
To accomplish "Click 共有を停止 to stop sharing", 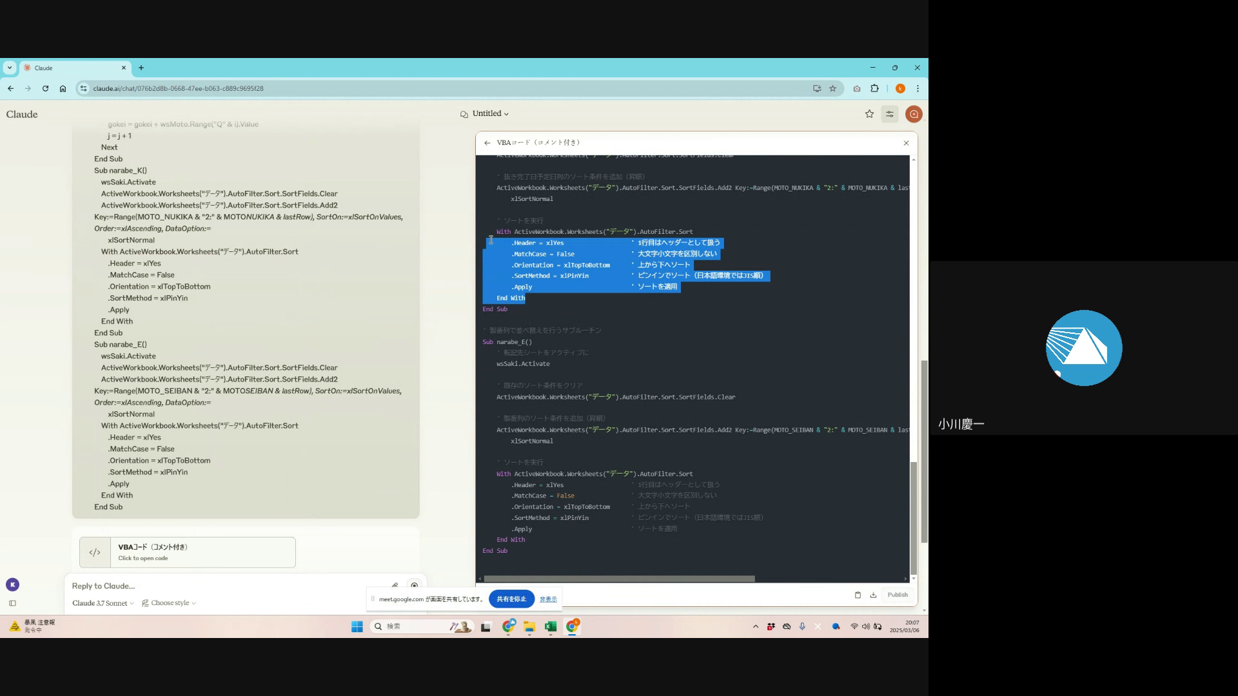I will (x=511, y=599).
